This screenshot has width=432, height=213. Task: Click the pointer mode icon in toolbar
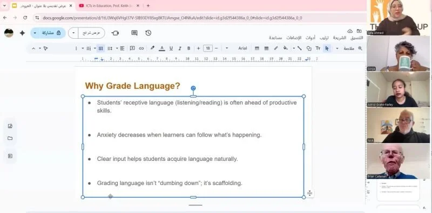[x=45, y=48]
